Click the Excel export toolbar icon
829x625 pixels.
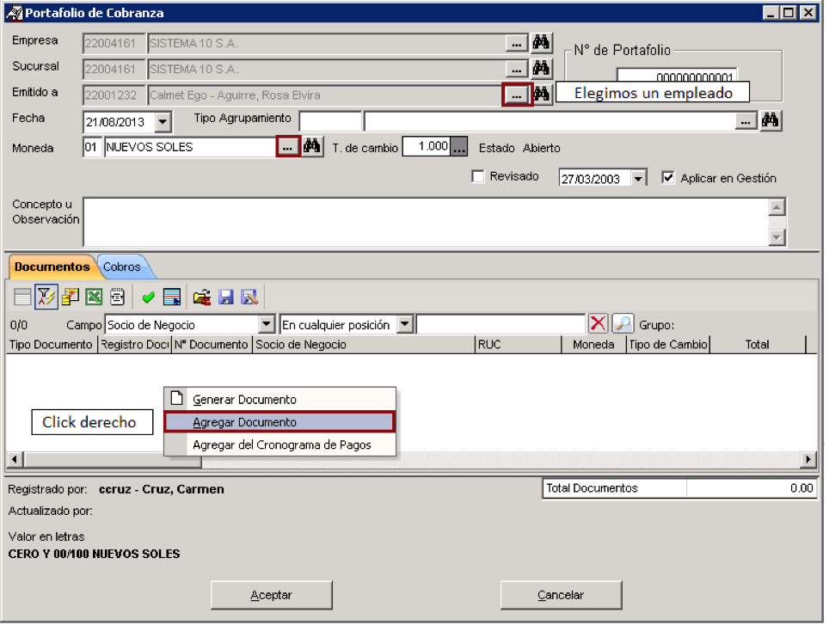tap(94, 297)
